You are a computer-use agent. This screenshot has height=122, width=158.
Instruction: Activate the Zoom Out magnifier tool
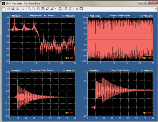[x=34, y=9]
